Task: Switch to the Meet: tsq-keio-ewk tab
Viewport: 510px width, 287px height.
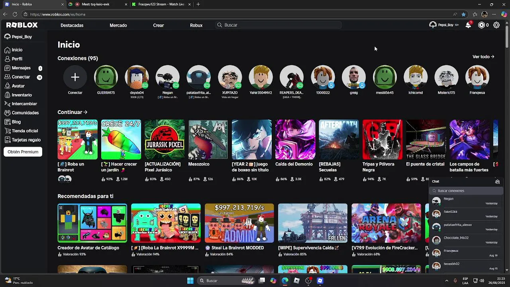Action: tap(97, 4)
